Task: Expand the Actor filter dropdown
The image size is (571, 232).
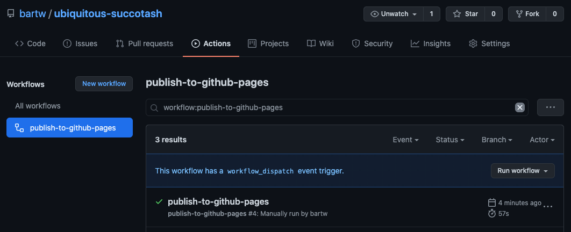Action: 542,140
